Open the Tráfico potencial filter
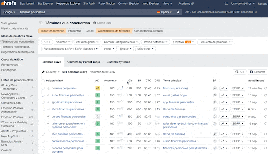 click(155, 42)
